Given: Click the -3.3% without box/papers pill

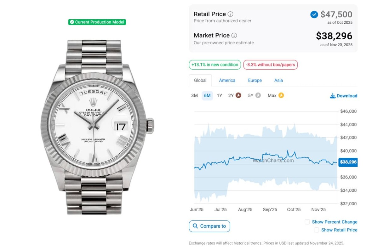Looking at the screenshot, I should tap(270, 65).
